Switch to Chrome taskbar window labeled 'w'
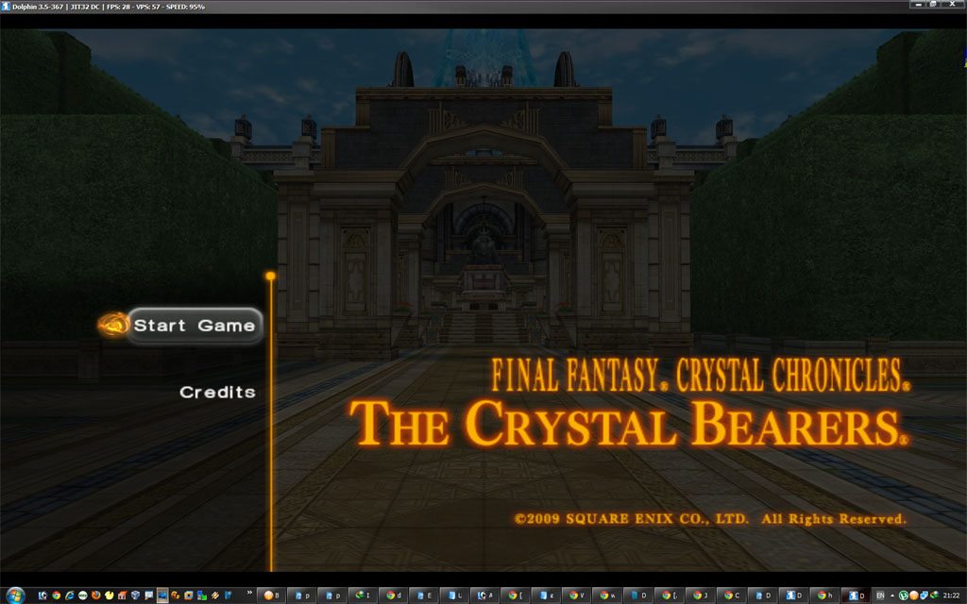 (x=607, y=596)
